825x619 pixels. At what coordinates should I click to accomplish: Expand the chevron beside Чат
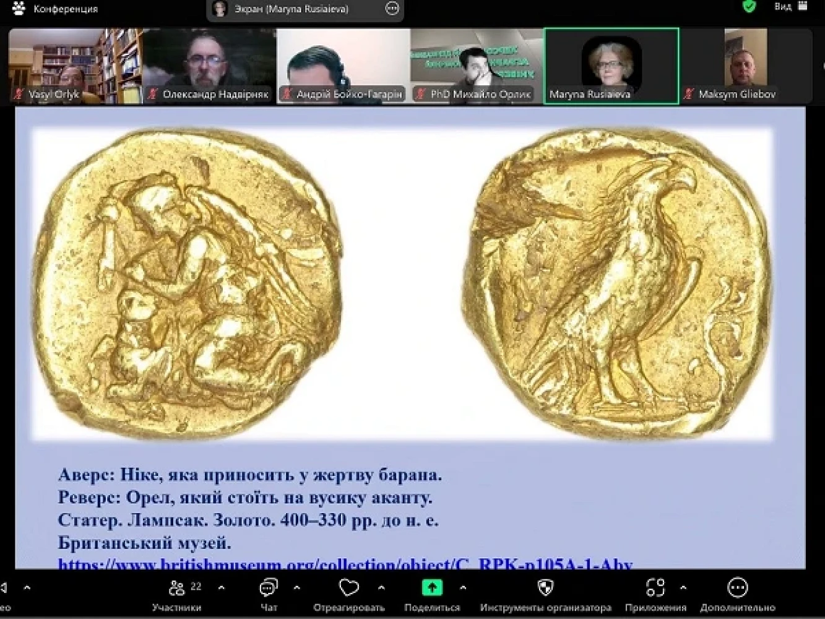pyautogui.click(x=296, y=587)
